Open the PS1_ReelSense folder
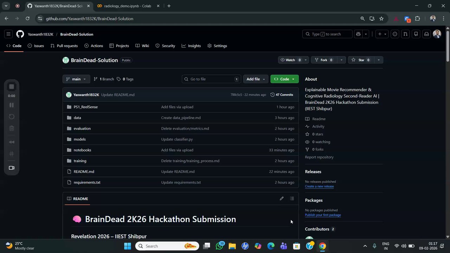450x253 pixels. pos(86,107)
